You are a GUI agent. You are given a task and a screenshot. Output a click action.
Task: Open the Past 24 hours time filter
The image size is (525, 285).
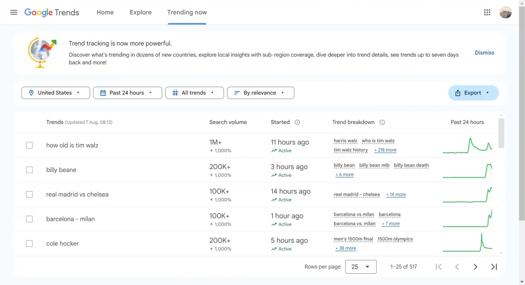128,93
